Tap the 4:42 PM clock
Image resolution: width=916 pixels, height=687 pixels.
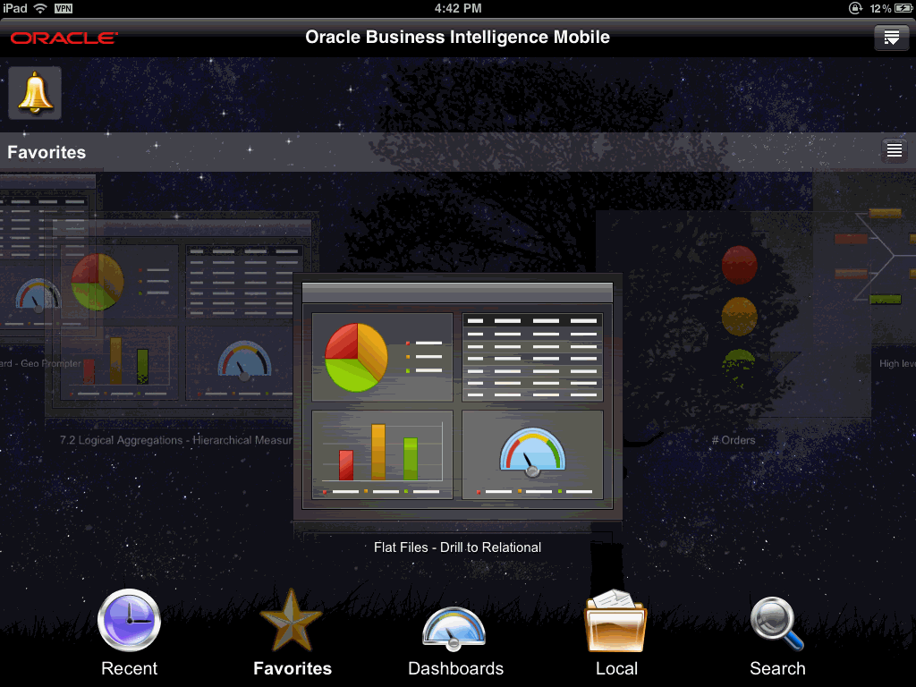(x=458, y=8)
